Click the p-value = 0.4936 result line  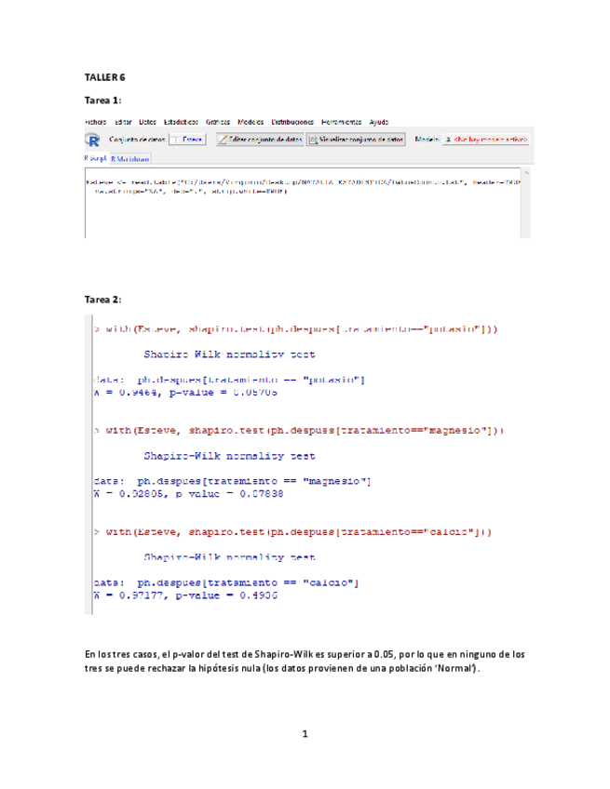click(185, 595)
